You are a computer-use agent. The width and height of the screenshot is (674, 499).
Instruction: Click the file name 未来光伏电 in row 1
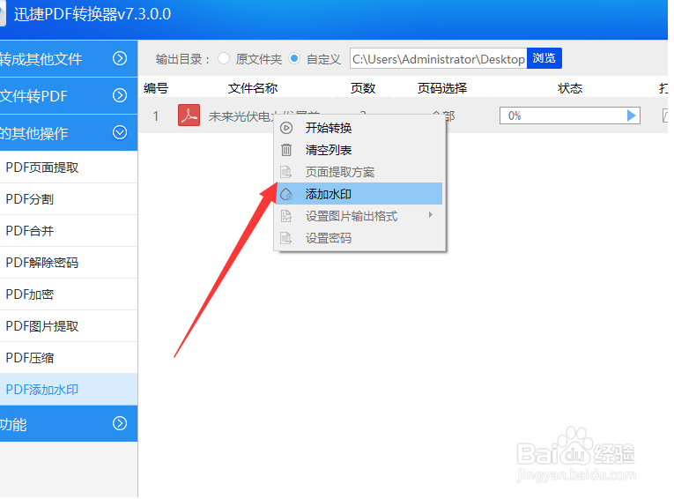point(240,116)
